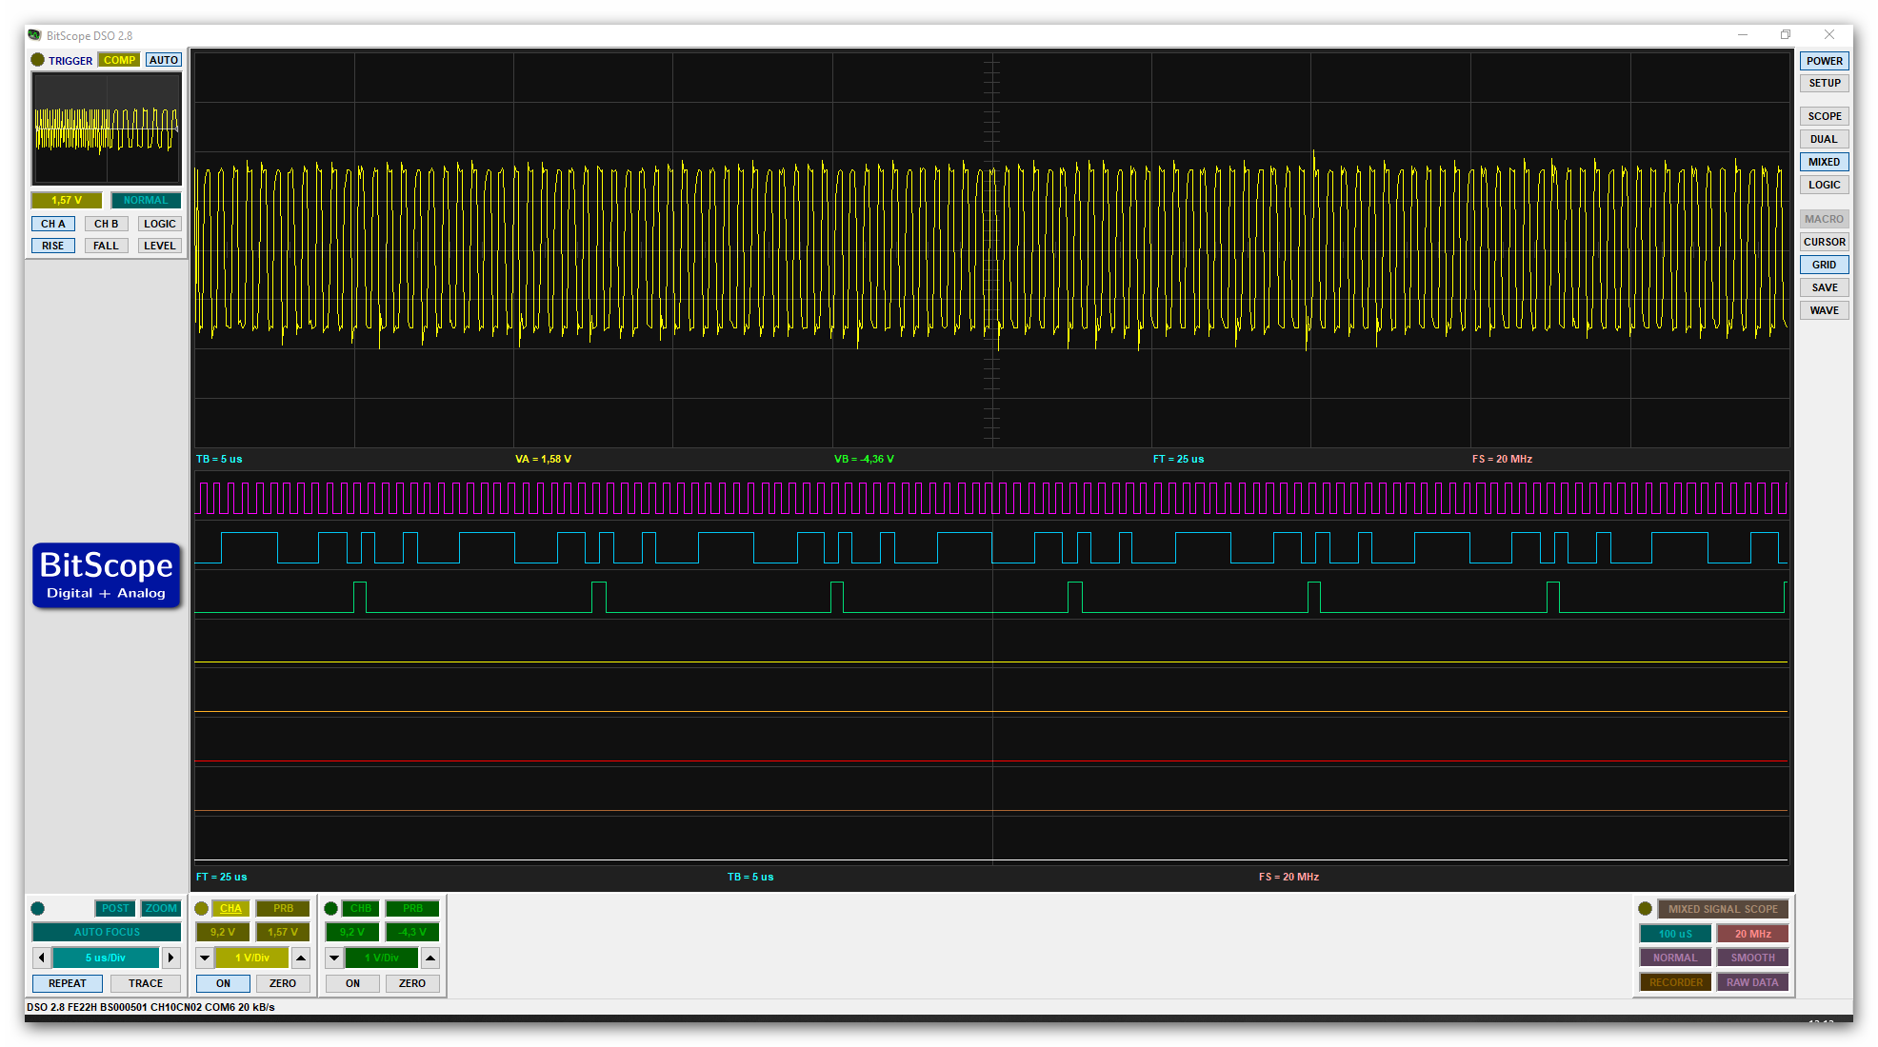This screenshot has width=1878, height=1047.
Task: Decrease timebase with left arrow
Action: click(41, 958)
